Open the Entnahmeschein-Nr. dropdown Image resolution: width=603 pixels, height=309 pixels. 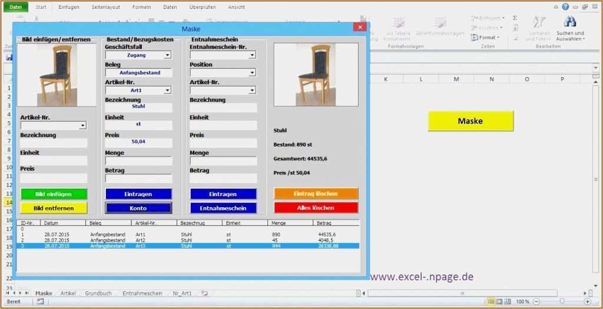(x=252, y=55)
